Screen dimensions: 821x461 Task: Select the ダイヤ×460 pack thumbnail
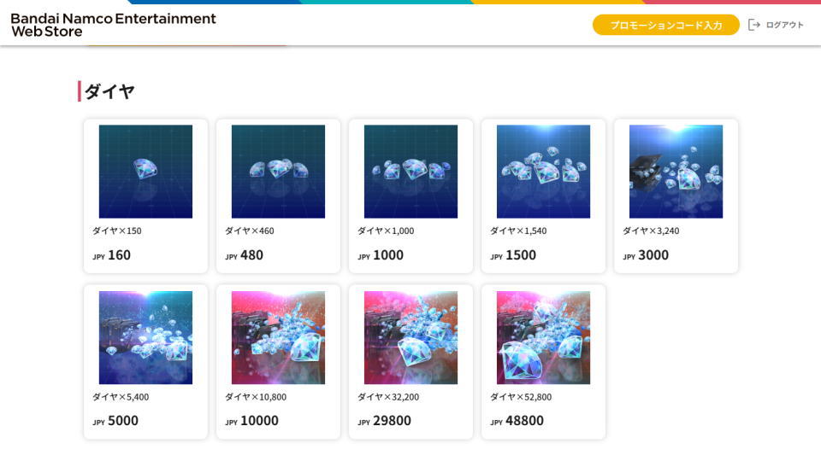click(278, 172)
